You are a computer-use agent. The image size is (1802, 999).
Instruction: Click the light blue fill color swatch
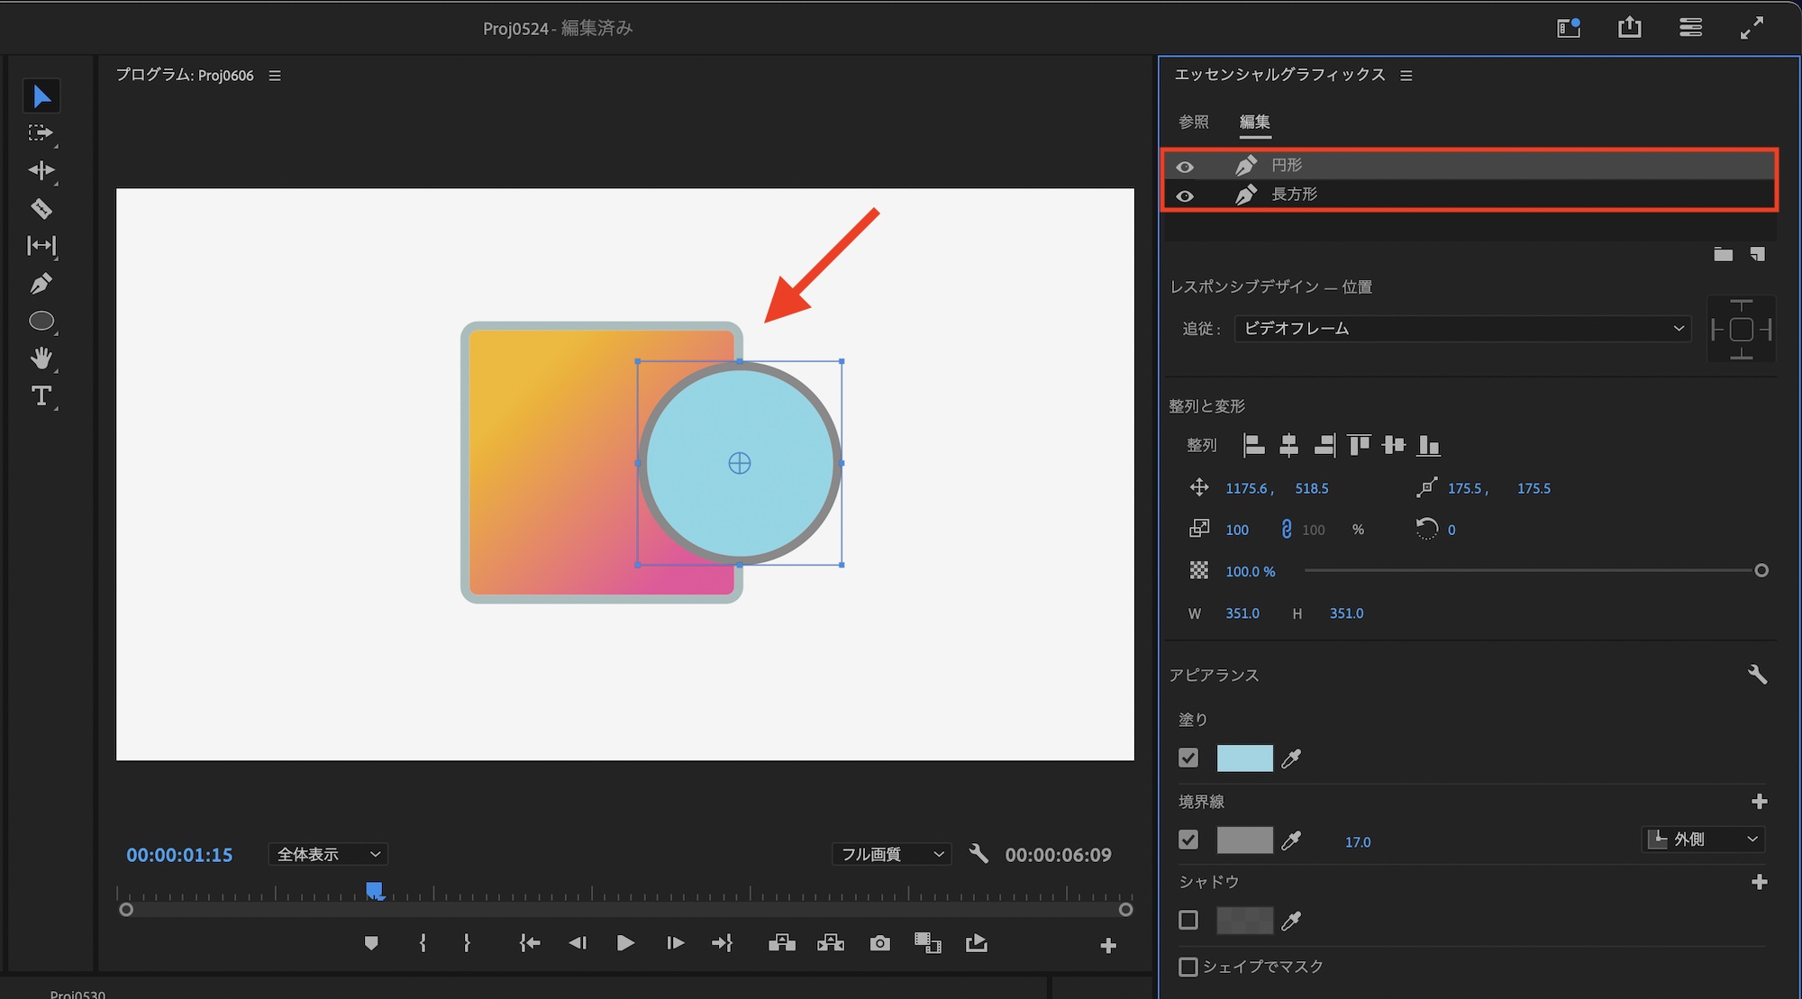[x=1244, y=758]
